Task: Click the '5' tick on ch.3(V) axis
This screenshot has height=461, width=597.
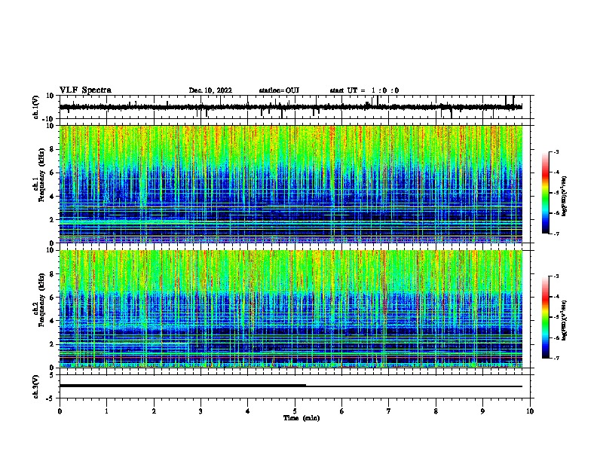Action: [52, 375]
